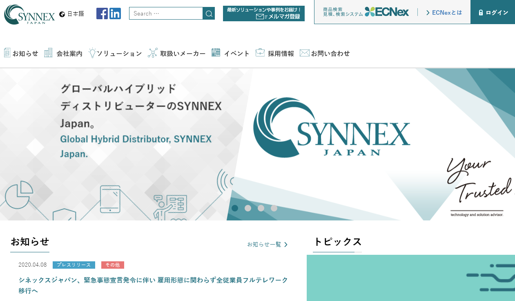The height and width of the screenshot is (301, 515).
Task: Click the 2020.04.08 news date
Action: pos(33,265)
